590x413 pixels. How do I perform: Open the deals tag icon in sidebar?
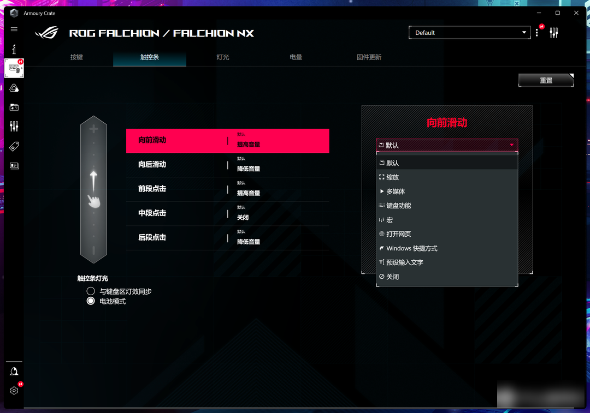tap(14, 146)
